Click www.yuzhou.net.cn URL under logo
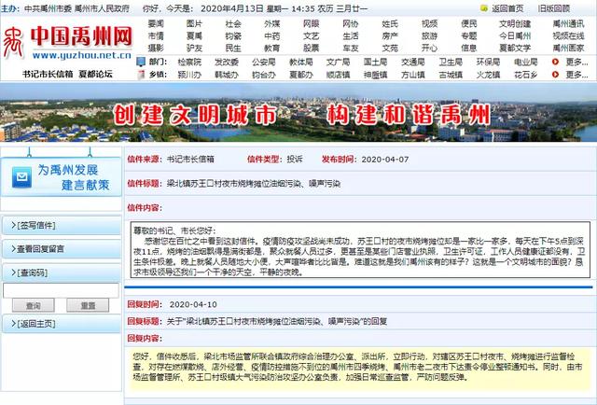The width and height of the screenshot is (597, 405). [x=81, y=55]
